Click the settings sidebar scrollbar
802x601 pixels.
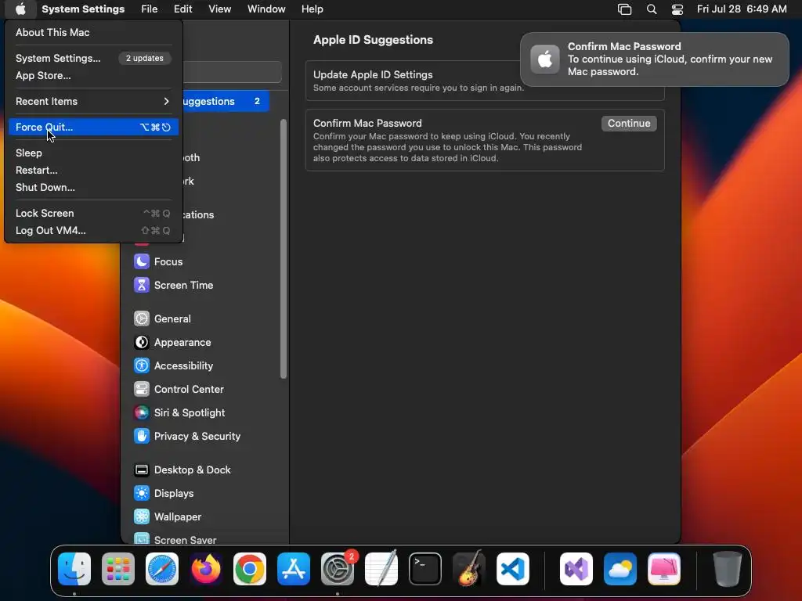tap(284, 249)
